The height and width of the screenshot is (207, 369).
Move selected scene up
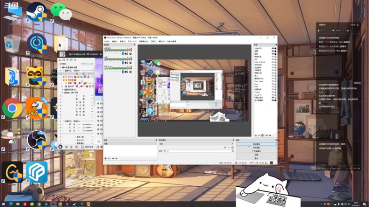pos(113,158)
